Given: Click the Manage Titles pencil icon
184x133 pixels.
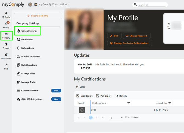Looking at the screenshot, I should tap(18, 74).
